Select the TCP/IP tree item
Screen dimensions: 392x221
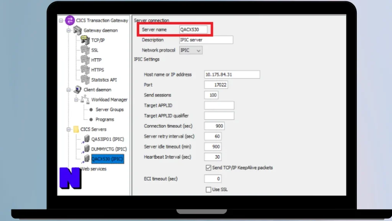point(98,40)
